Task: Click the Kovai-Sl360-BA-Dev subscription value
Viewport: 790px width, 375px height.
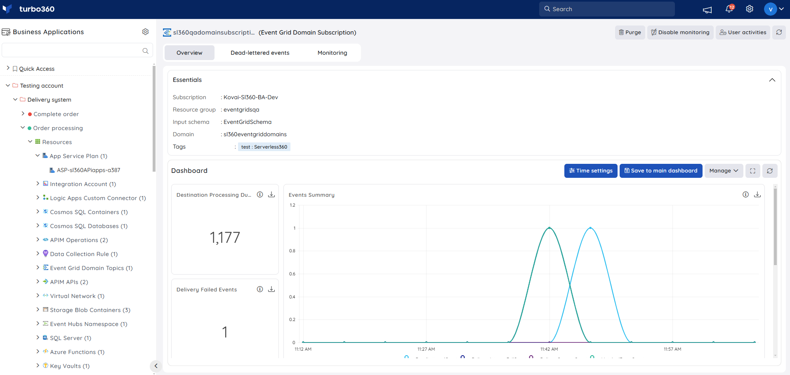Action: (251, 97)
